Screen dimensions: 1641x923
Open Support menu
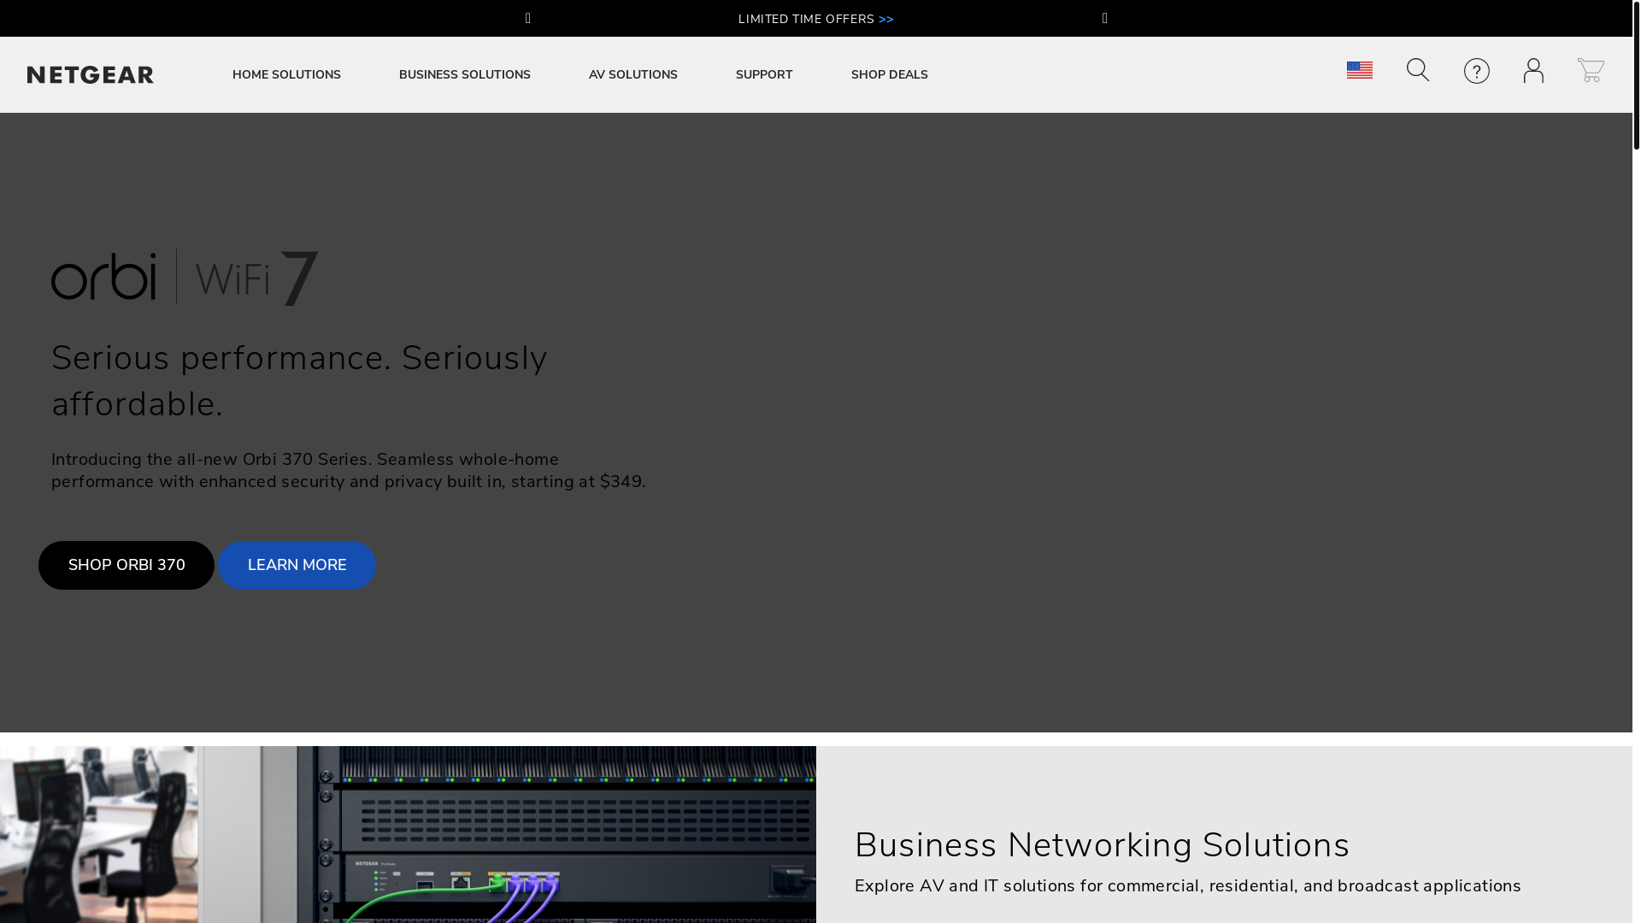point(764,75)
